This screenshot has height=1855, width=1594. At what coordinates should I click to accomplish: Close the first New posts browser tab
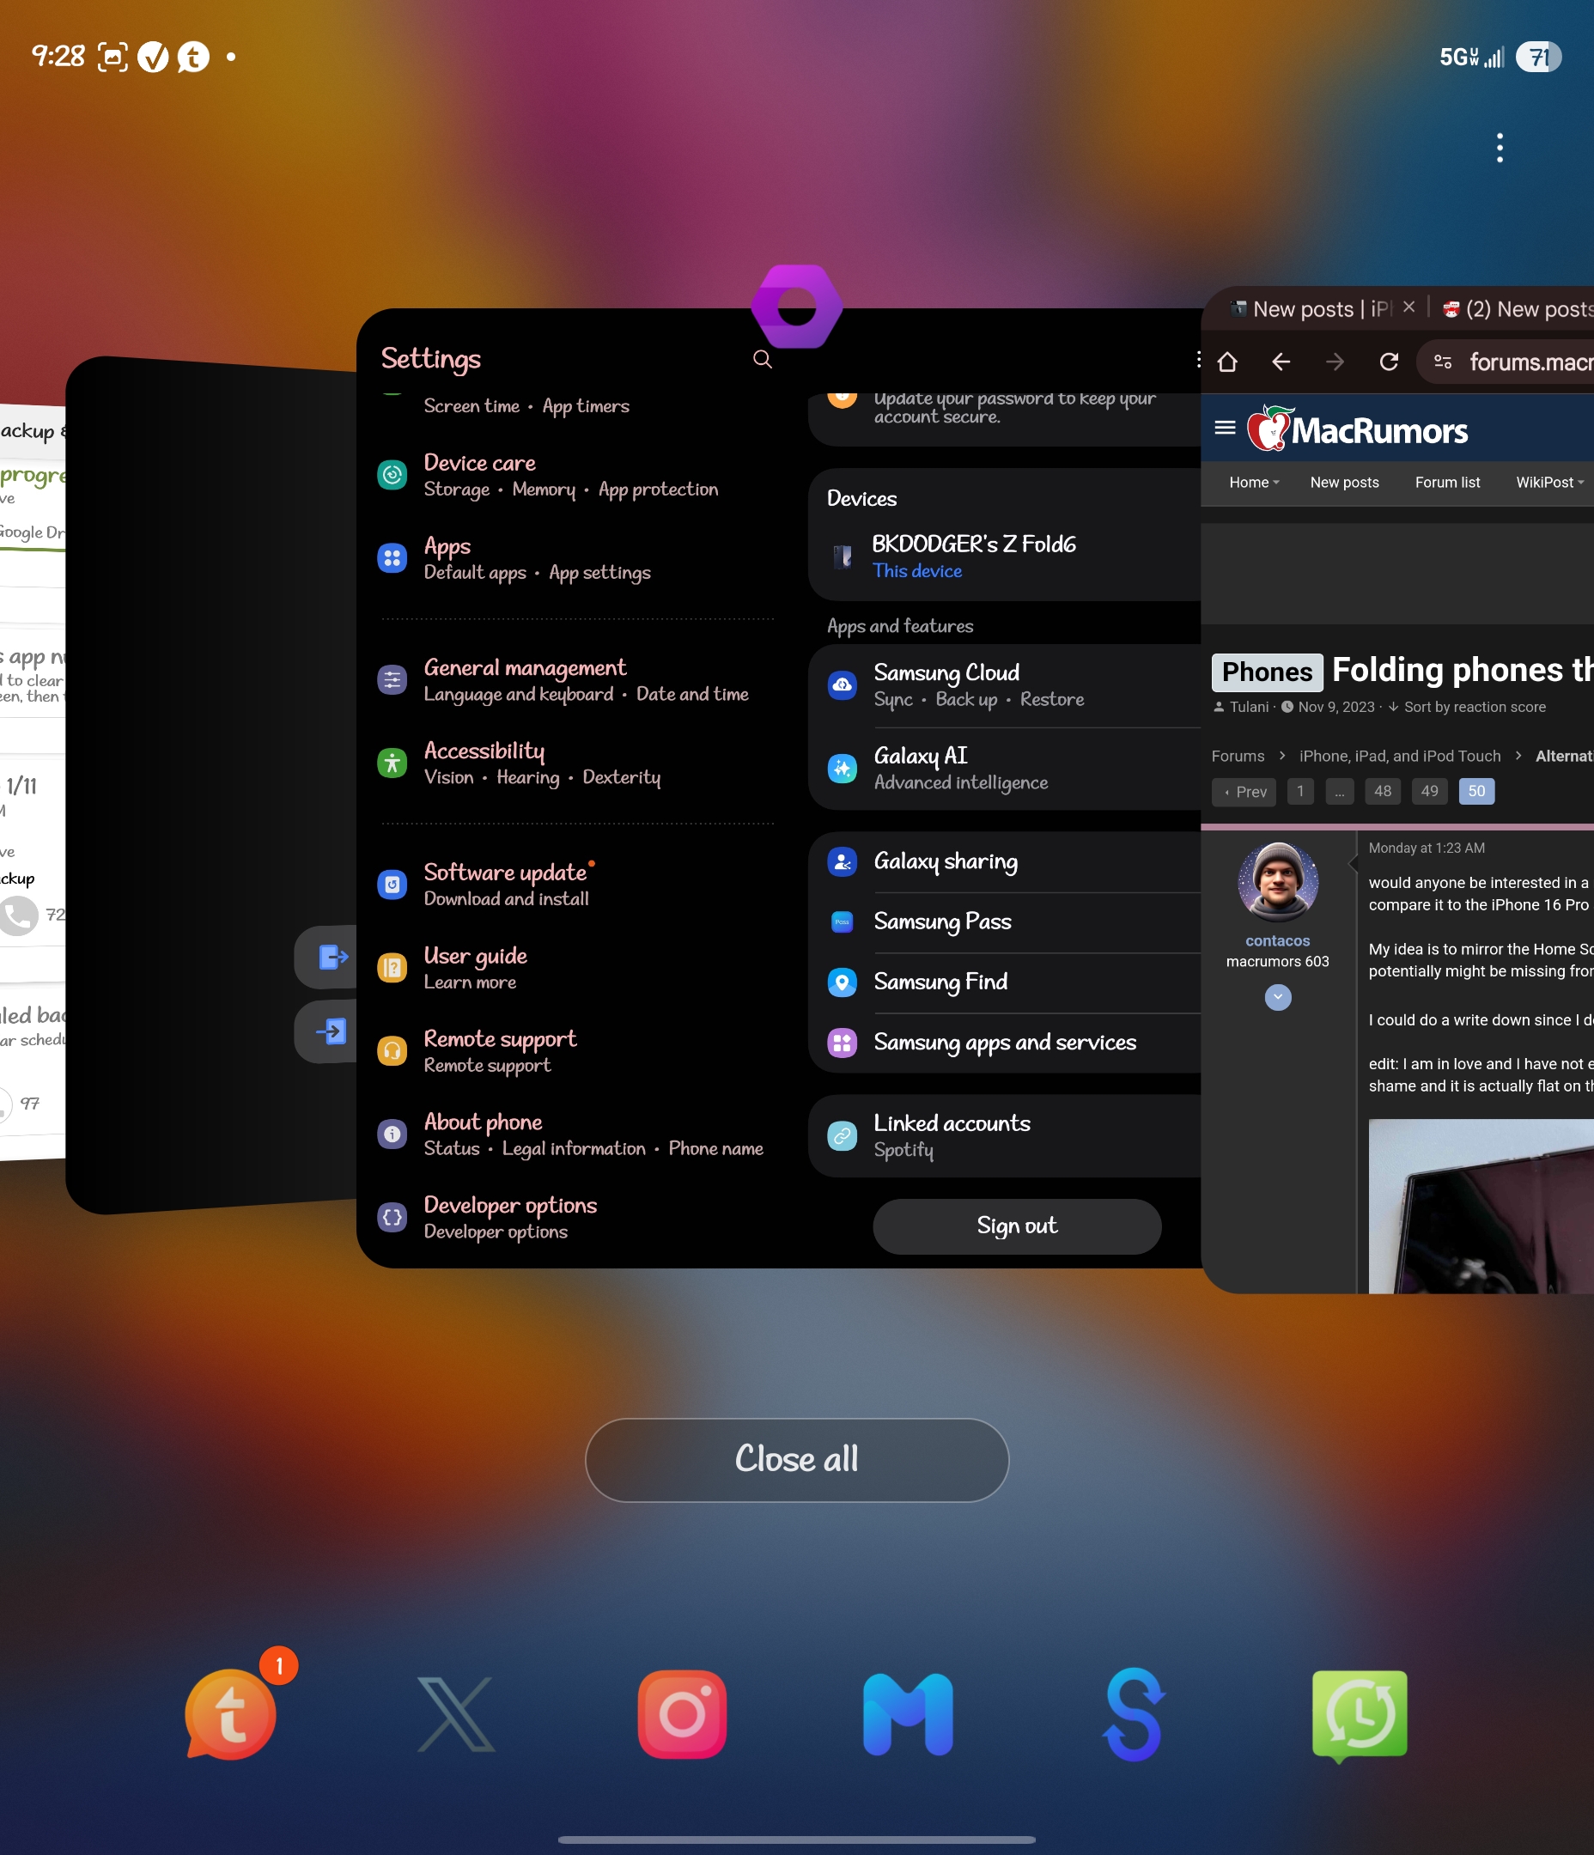[x=1408, y=307]
